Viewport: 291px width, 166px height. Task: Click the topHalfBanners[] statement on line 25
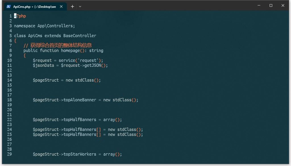[88, 134]
